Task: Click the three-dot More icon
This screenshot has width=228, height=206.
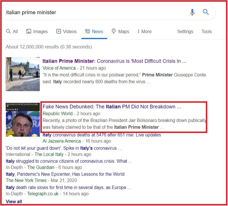Action: (x=138, y=31)
